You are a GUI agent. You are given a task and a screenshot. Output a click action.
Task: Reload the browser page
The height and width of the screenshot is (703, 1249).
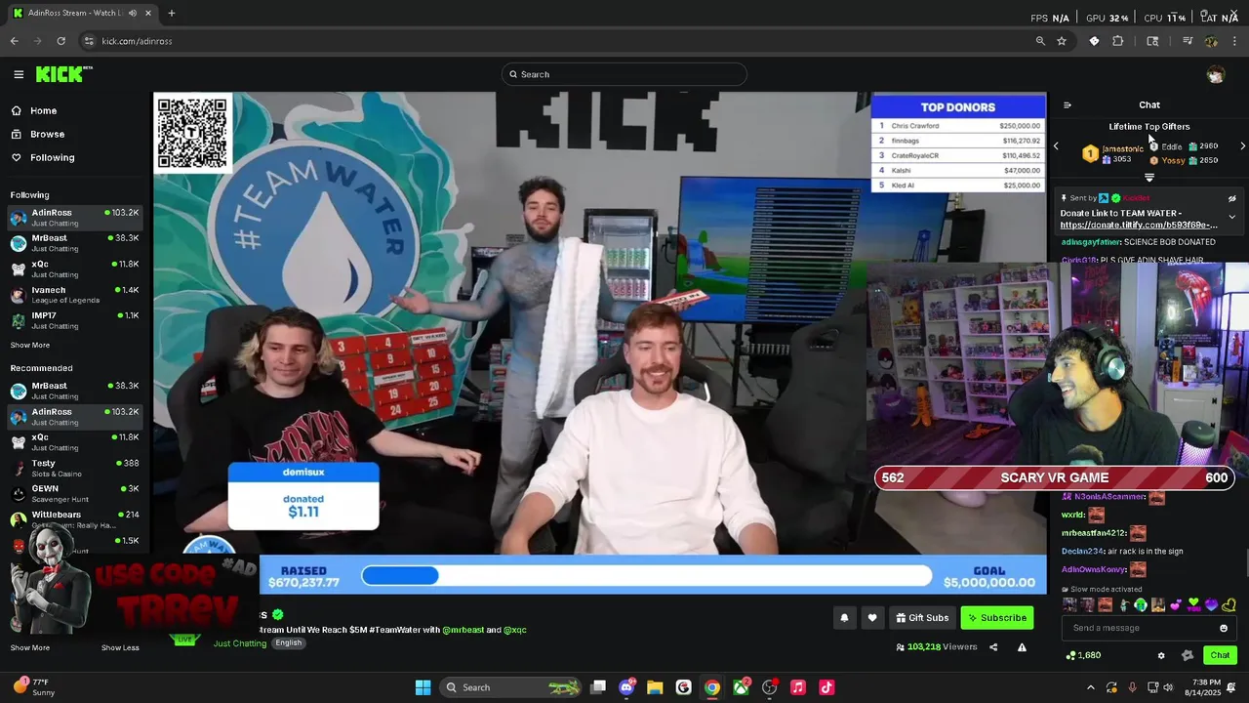[x=60, y=41]
